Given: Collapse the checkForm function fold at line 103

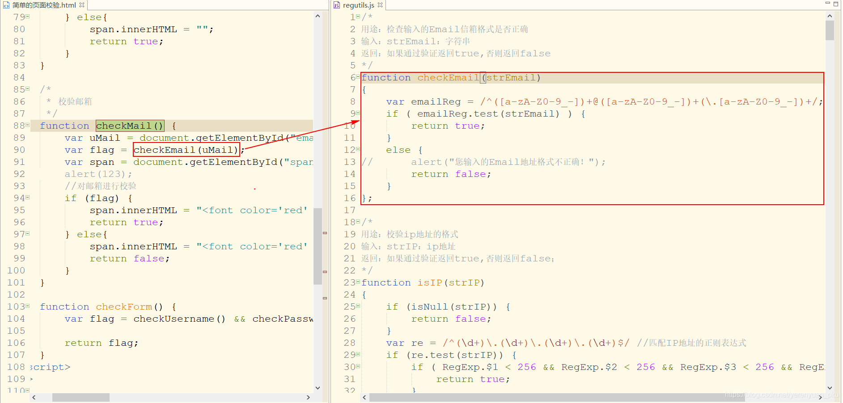Looking at the screenshot, I should 28,306.
